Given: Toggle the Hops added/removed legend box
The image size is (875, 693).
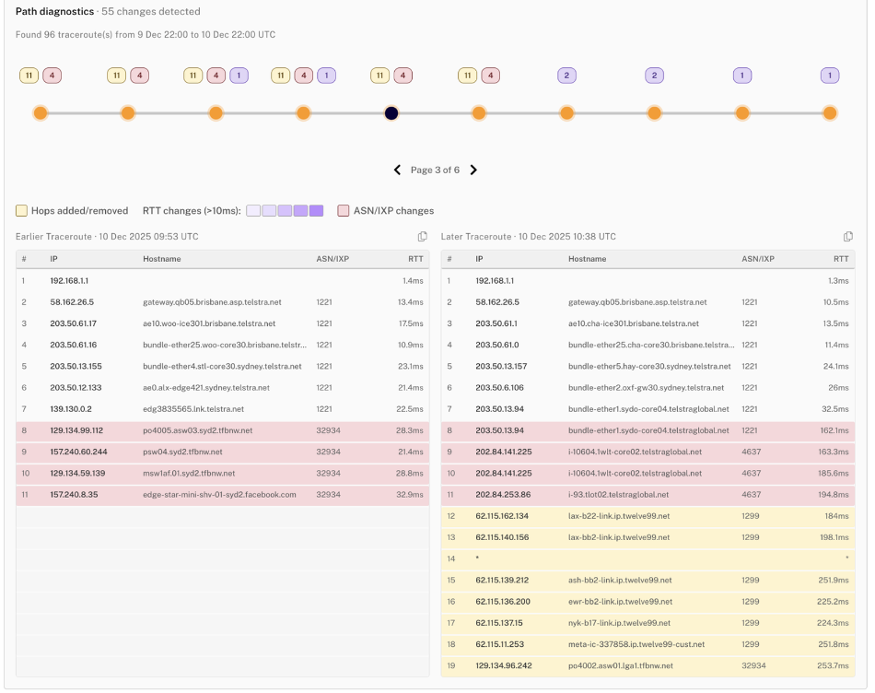Looking at the screenshot, I should [x=21, y=211].
